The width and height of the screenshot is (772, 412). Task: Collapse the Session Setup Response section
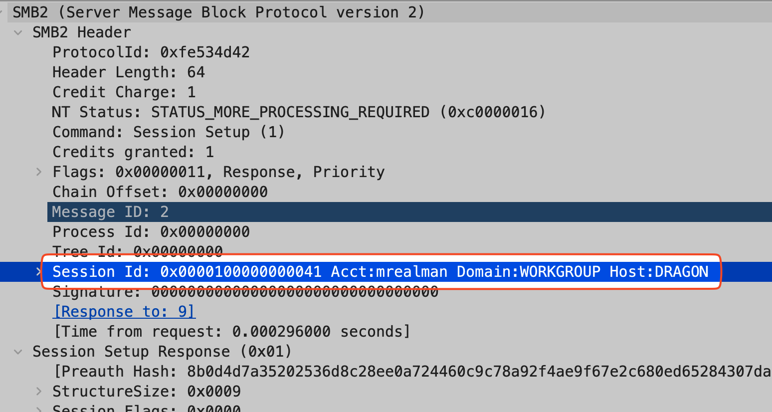[18, 352]
